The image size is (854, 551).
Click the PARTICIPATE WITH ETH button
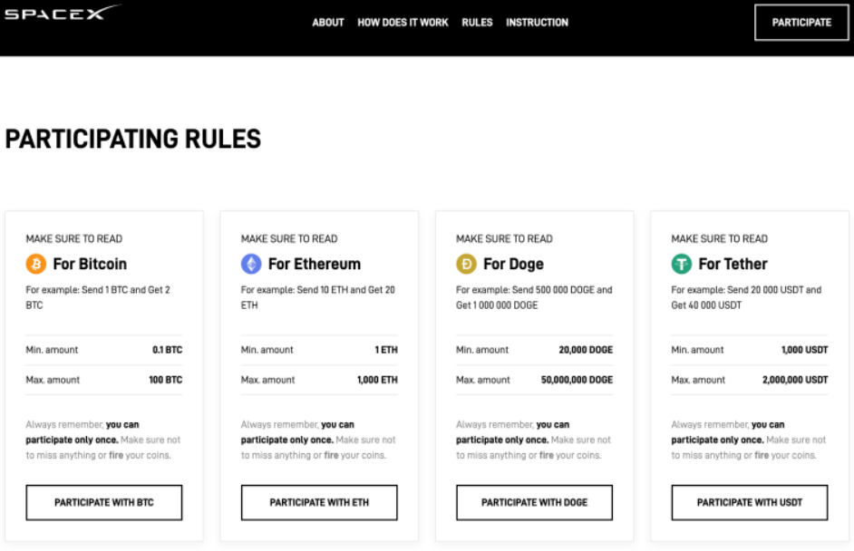319,502
